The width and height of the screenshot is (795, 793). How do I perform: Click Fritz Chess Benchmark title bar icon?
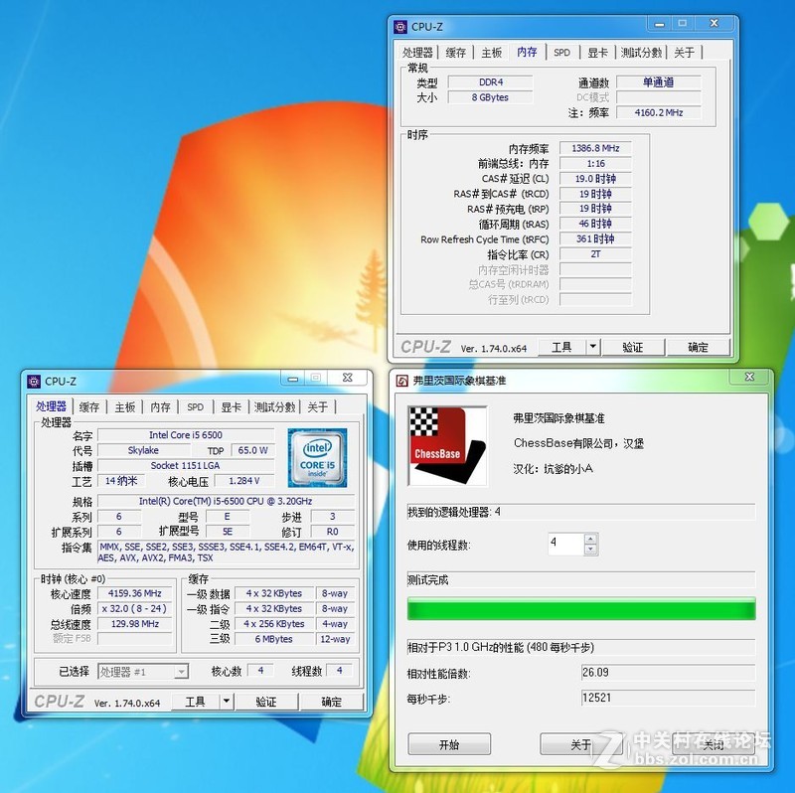coord(401,381)
